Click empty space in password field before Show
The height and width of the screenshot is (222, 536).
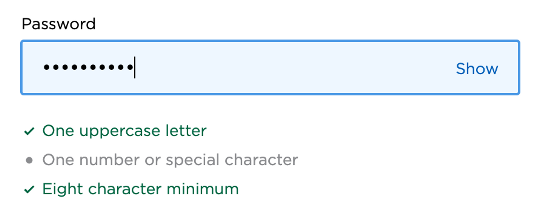tap(295, 68)
